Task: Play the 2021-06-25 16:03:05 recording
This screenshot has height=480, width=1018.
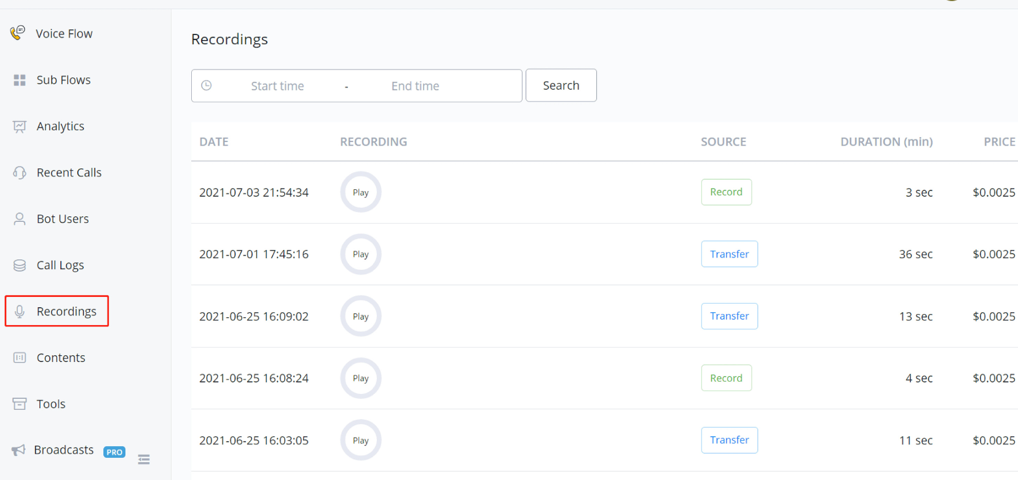Action: point(361,441)
